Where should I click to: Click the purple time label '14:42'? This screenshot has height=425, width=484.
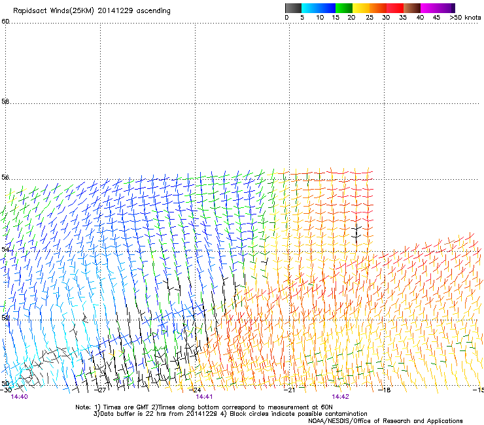pos(340,397)
